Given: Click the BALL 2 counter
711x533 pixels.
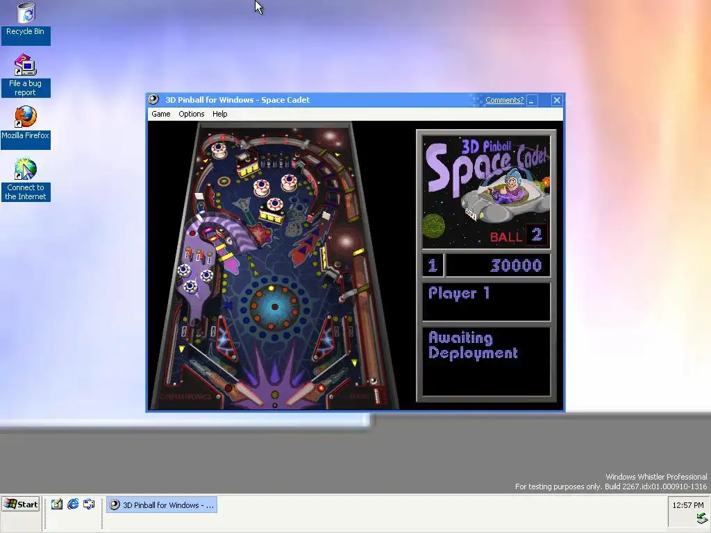Looking at the screenshot, I should click(518, 236).
